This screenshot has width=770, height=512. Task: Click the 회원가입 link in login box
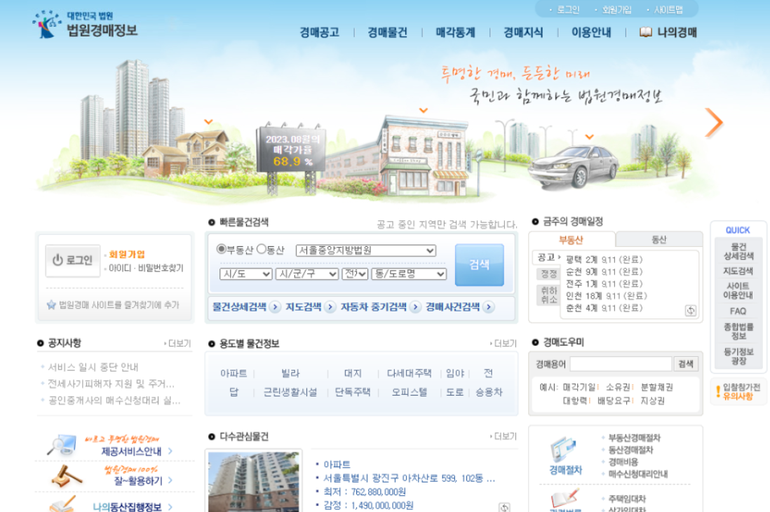(x=127, y=255)
